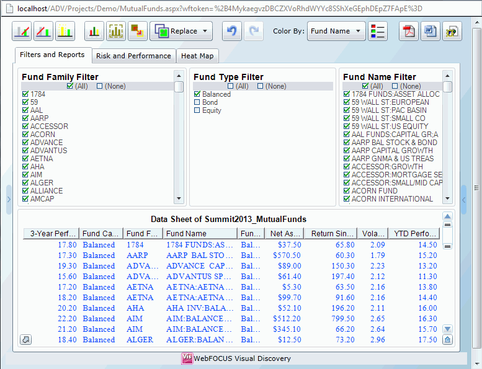Click Fund Name Filter scroll-down arrow
This screenshot has width=482, height=369.
[448, 198]
